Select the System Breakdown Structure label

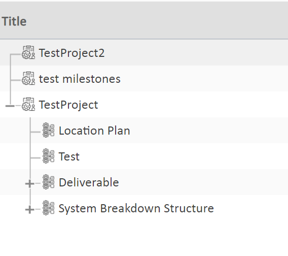pos(136,209)
